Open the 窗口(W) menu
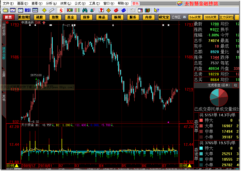241x171 pixels. tap(109, 3)
